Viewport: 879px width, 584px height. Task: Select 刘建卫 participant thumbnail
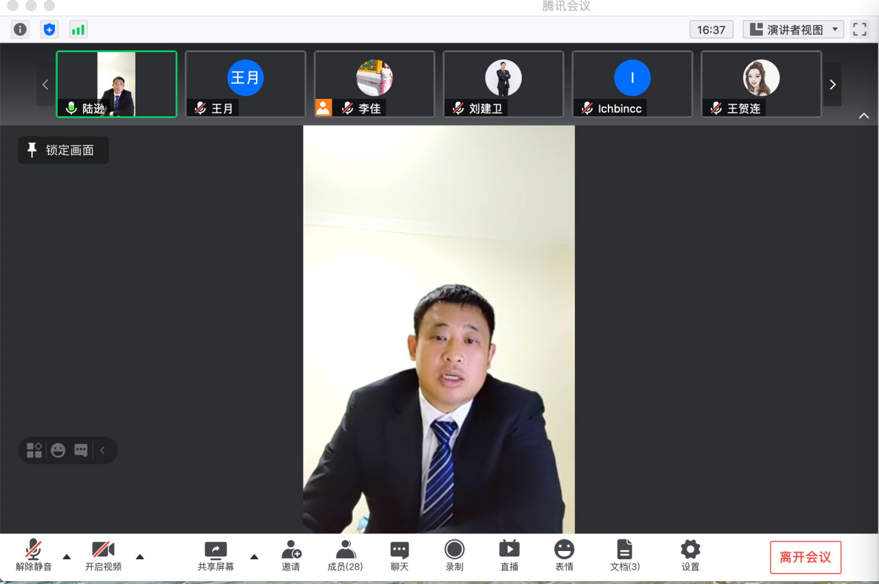pos(503,84)
